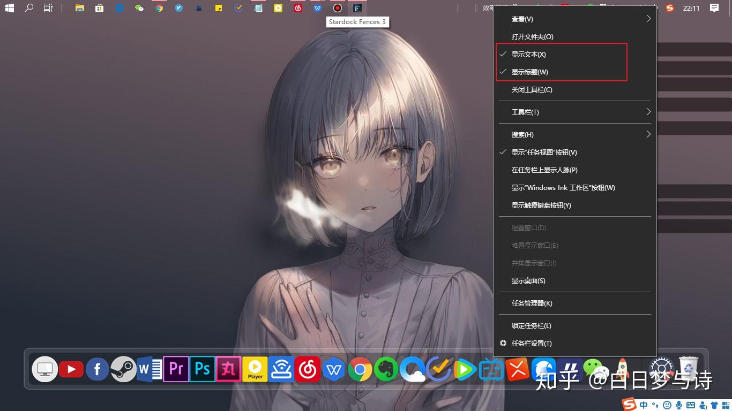Toggle 显示"任务视图"按钮(V) option

pyautogui.click(x=574, y=152)
